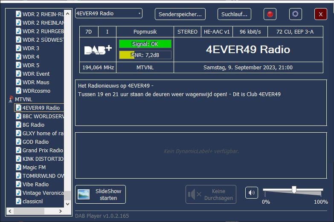Image resolution: width=334 pixels, height=222 pixels.
Task: Click the MTVNL ensemble antenna icon
Action: [x=11, y=99]
